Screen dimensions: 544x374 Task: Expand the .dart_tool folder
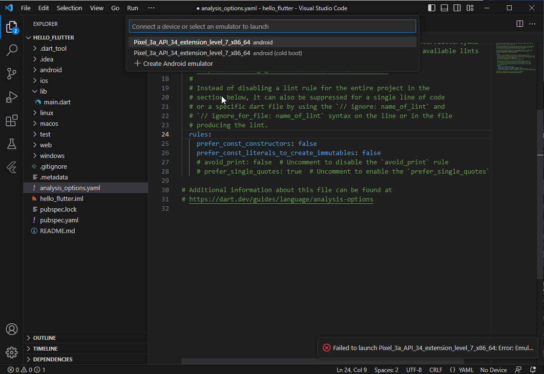click(85, 48)
